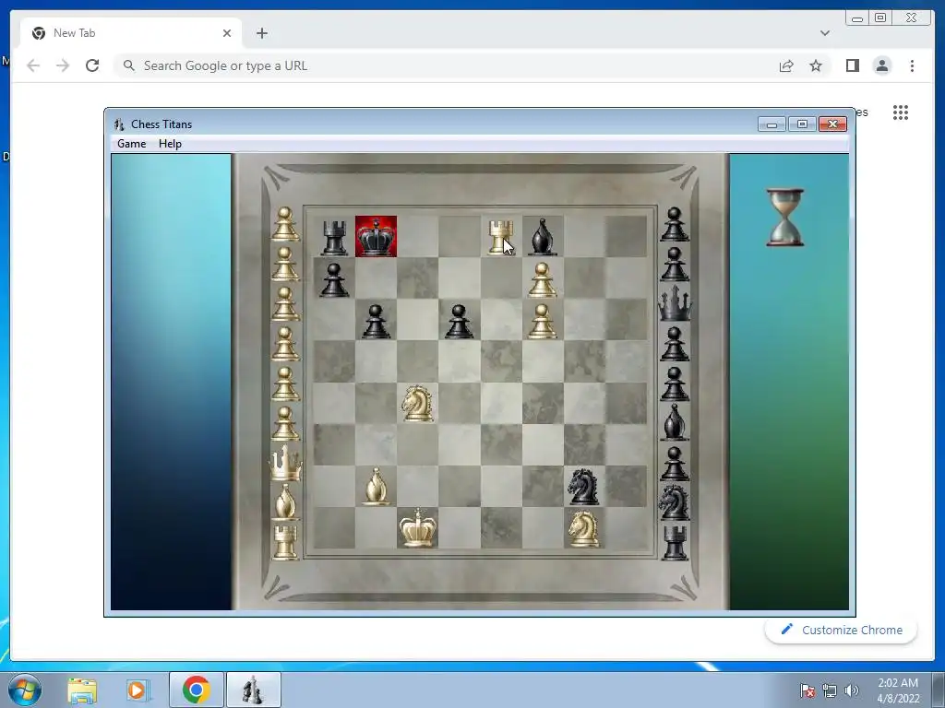Pick the white bishop on the board
The image size is (945, 708).
click(376, 487)
